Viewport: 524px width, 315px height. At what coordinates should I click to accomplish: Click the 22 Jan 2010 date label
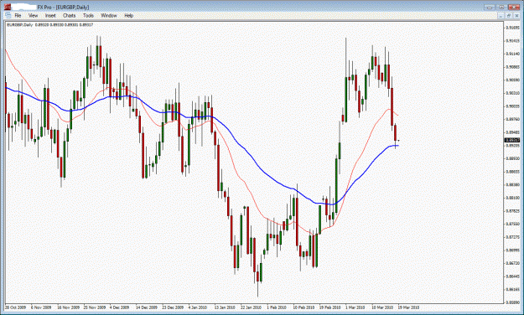(251, 307)
